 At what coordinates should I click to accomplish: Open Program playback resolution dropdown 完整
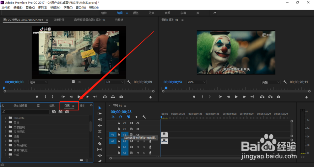271,82
